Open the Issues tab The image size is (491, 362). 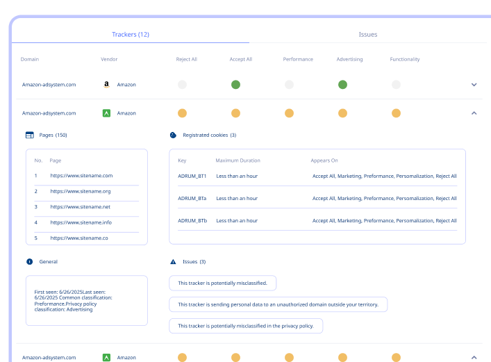point(368,34)
